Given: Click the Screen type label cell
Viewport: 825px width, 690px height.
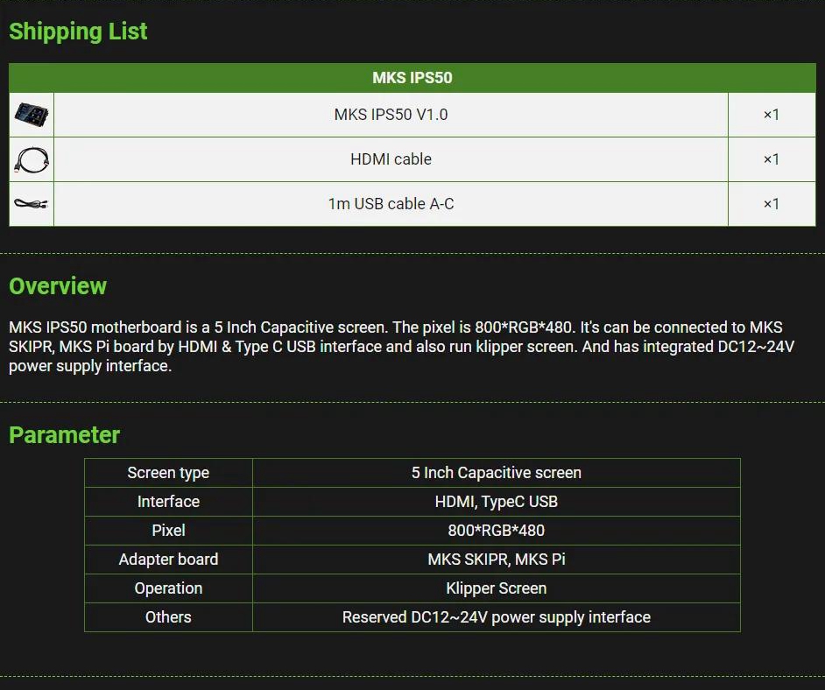Looking at the screenshot, I should [x=168, y=473].
